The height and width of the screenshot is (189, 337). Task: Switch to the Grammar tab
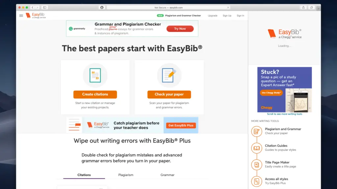[168, 175]
